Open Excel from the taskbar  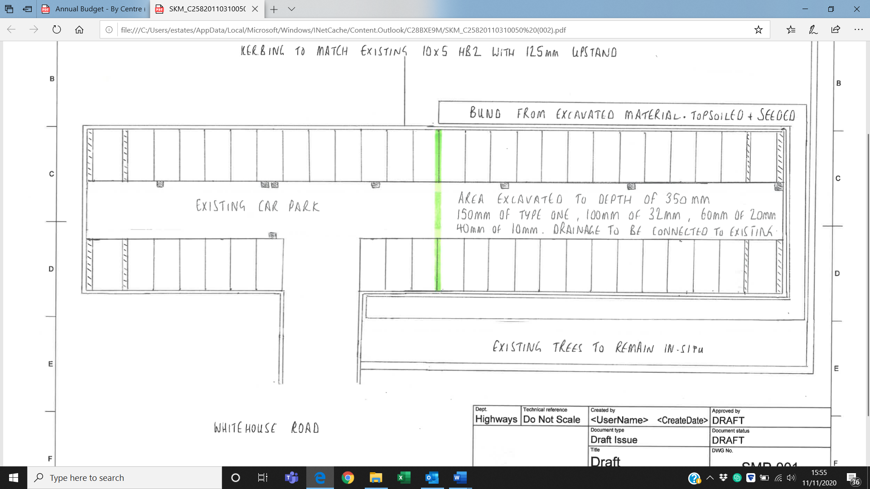click(404, 478)
